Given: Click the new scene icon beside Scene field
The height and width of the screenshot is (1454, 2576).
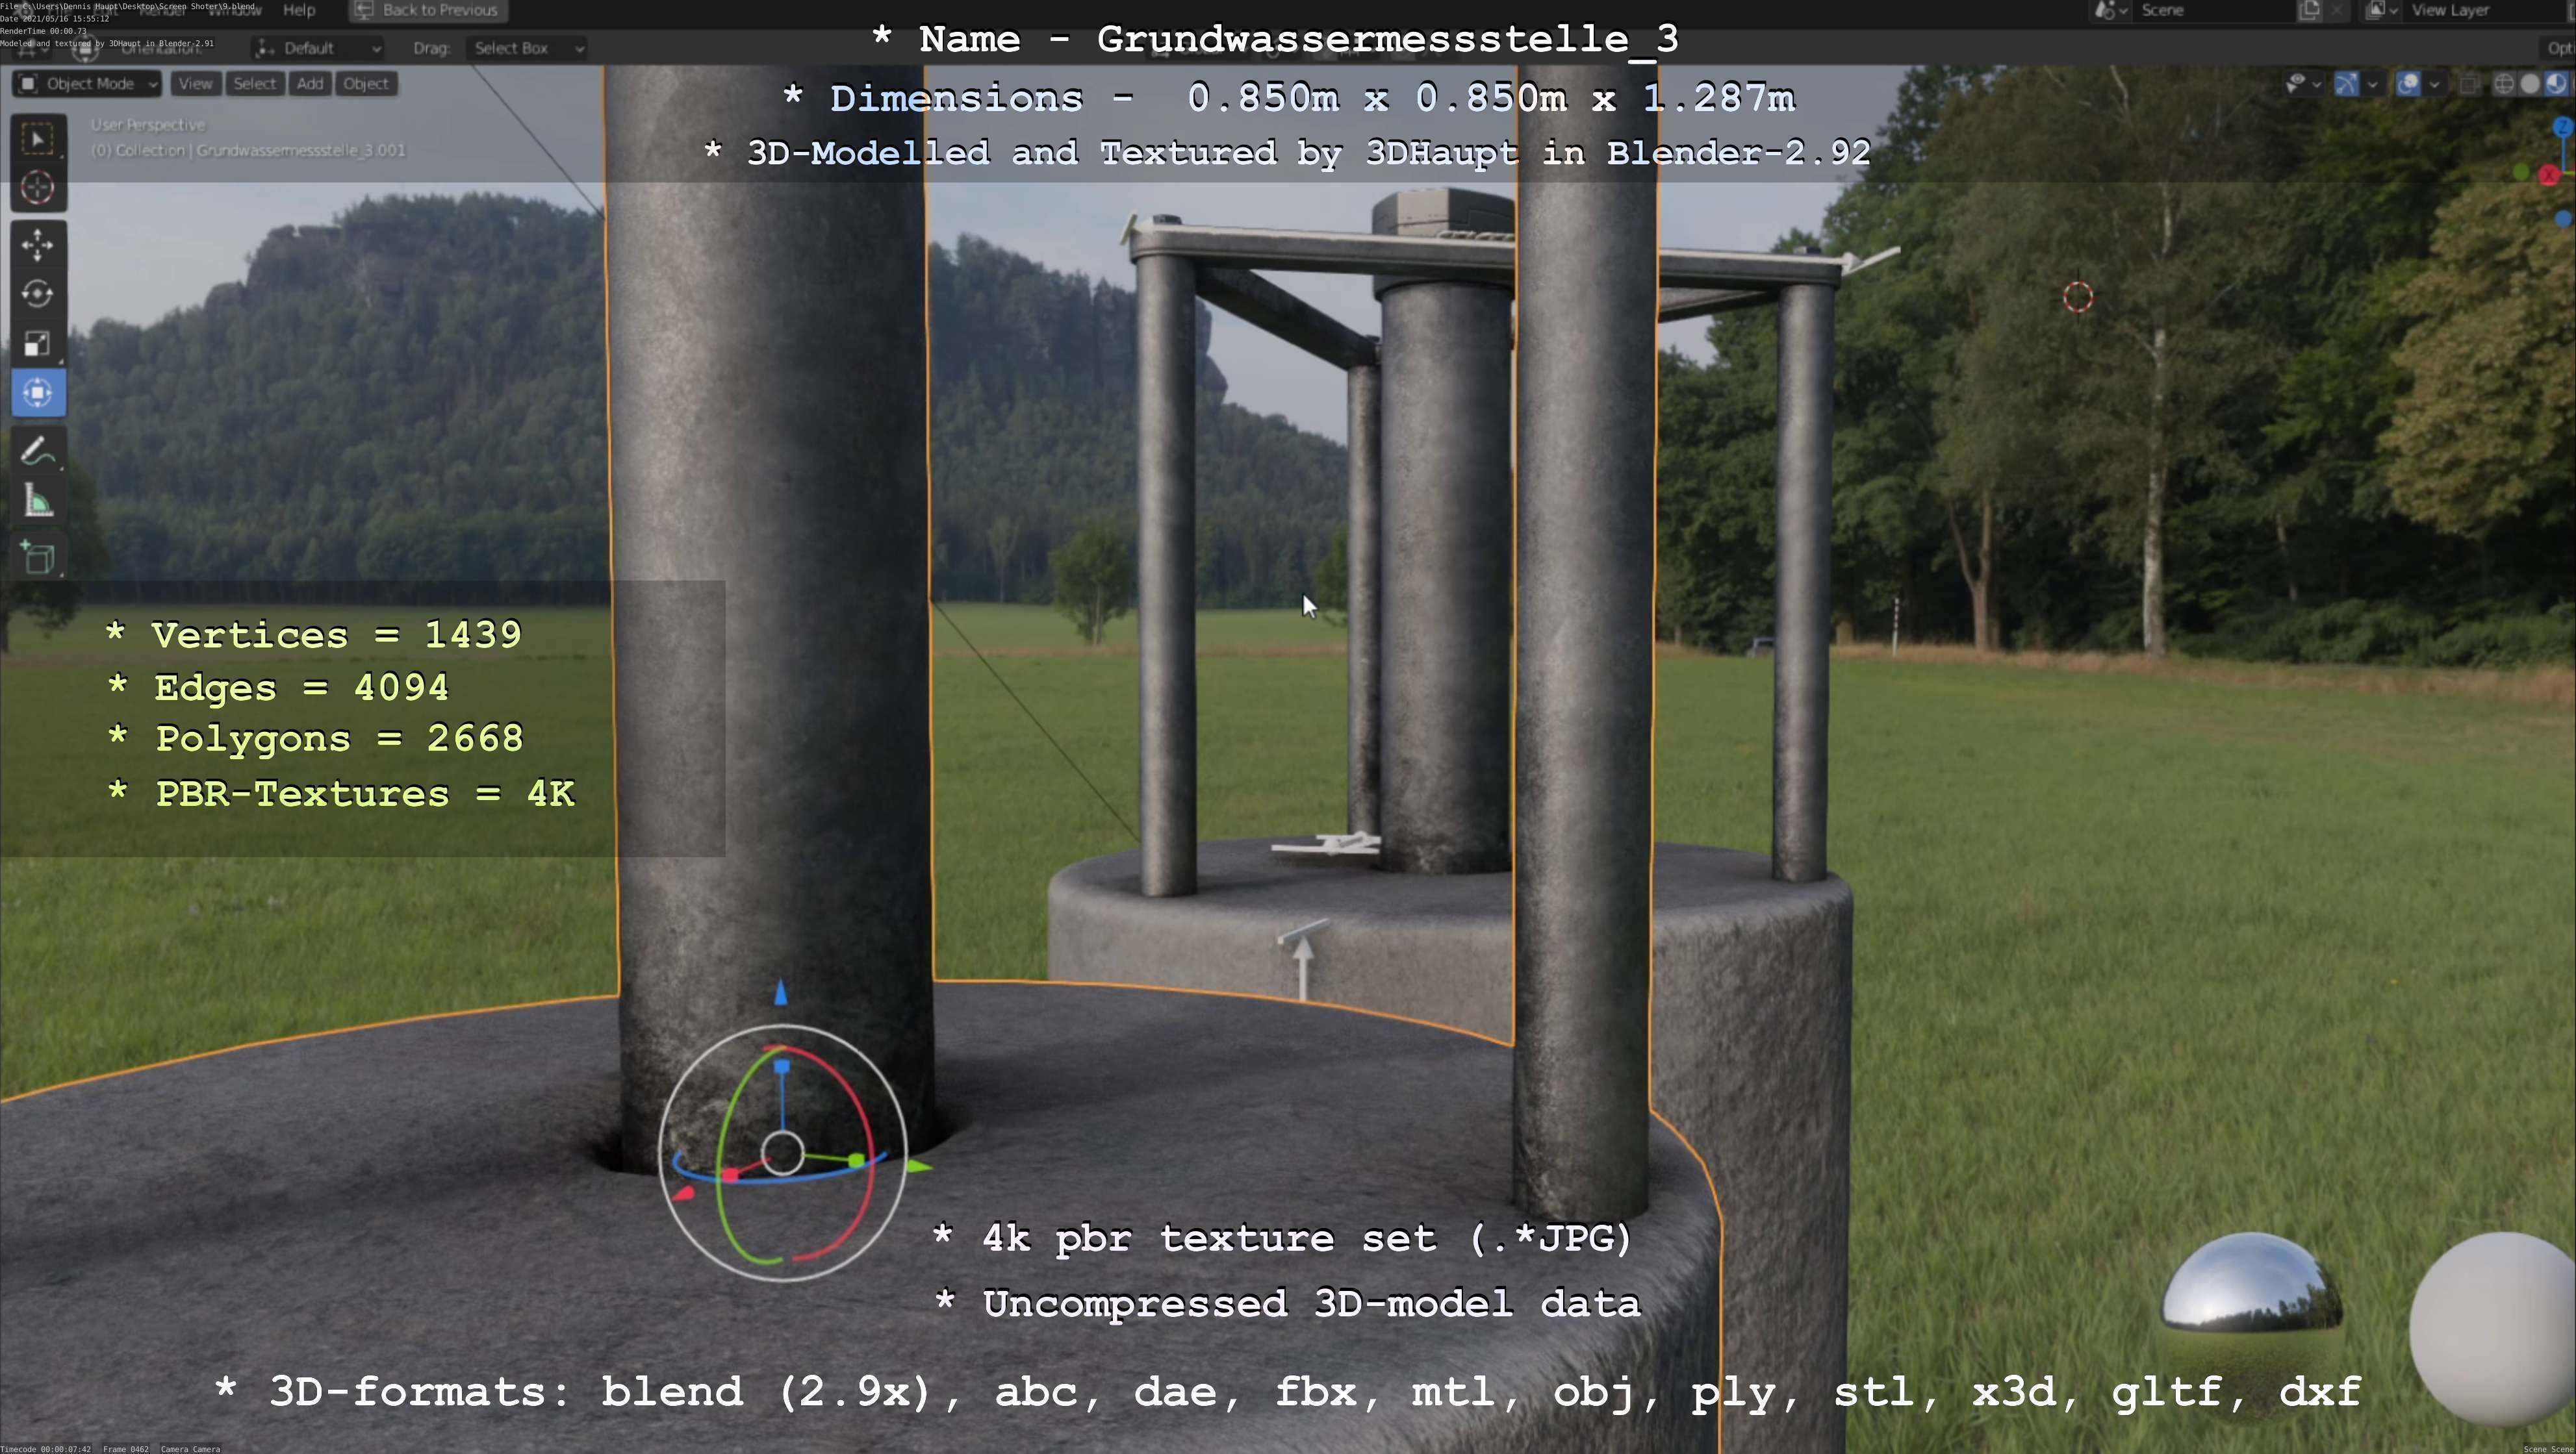Looking at the screenshot, I should pos(2309,10).
